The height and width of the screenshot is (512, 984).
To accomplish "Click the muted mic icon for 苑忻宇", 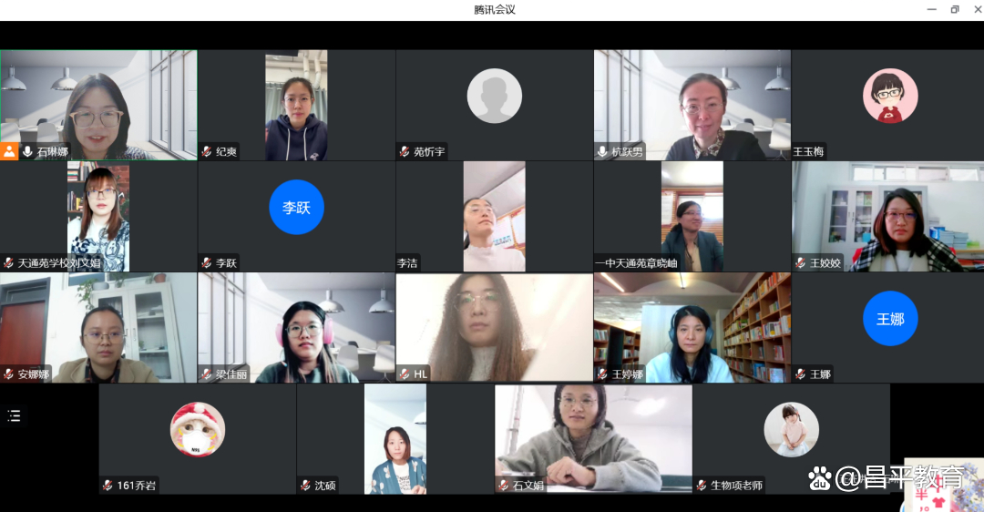I will click(405, 152).
